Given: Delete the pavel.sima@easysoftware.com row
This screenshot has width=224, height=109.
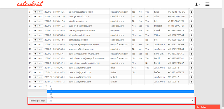Looking at the screenshot, I should click(191, 54).
